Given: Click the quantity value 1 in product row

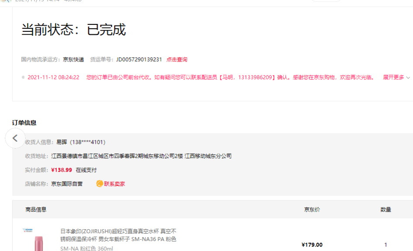Looking at the screenshot, I should tap(385, 245).
